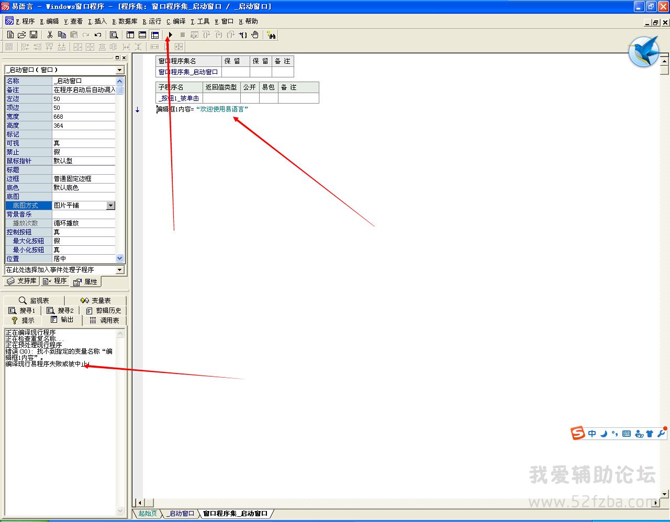This screenshot has width=670, height=522.
Task: Open the 搜寻2 tab
Action: [x=60, y=310]
